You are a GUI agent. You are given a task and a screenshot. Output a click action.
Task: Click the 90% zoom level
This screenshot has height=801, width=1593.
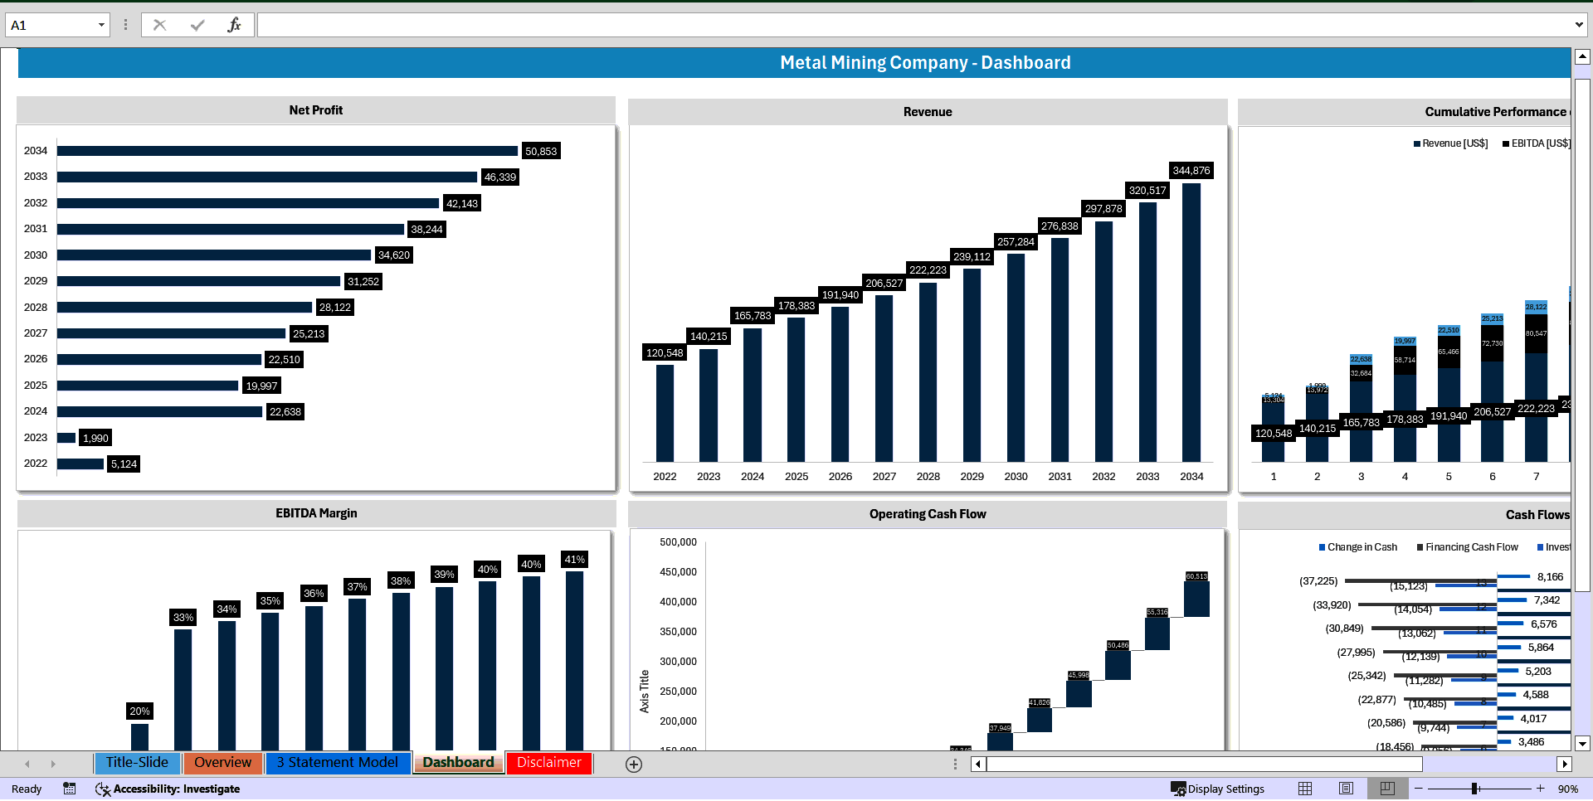[x=1567, y=789]
